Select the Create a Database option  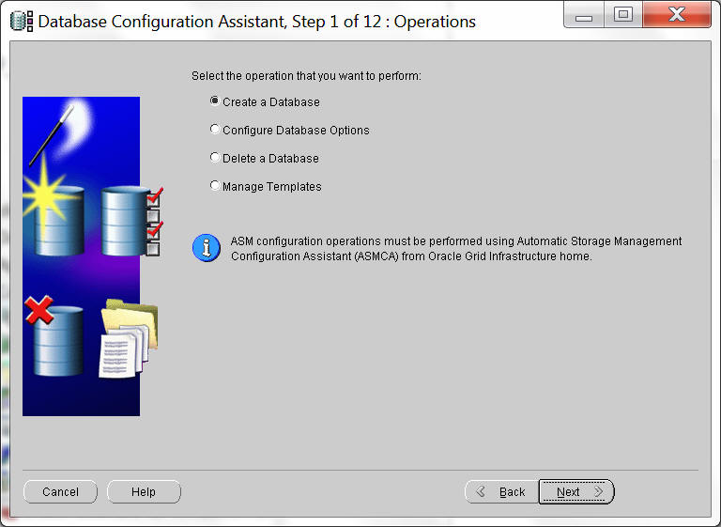(216, 101)
